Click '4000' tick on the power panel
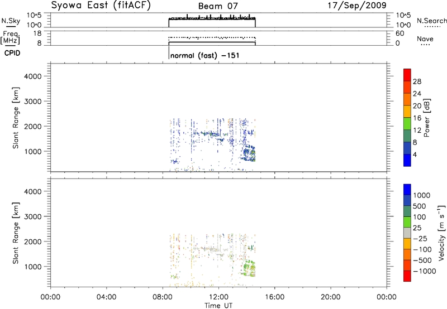The height and width of the screenshot is (309, 447). coord(33,76)
